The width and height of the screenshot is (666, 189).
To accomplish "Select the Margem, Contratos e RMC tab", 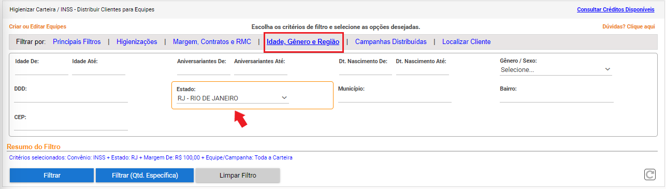I will pyautogui.click(x=212, y=42).
